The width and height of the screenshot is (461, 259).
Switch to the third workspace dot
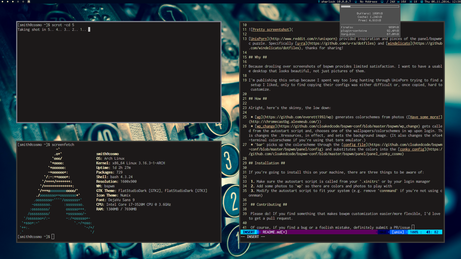[13, 2]
